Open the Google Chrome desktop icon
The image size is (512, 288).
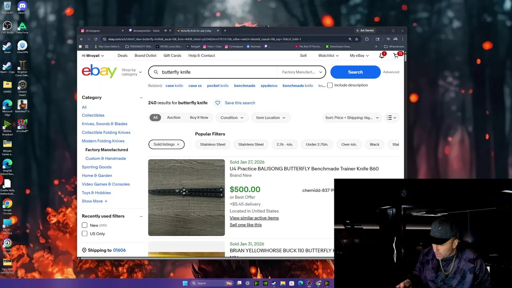(7, 206)
